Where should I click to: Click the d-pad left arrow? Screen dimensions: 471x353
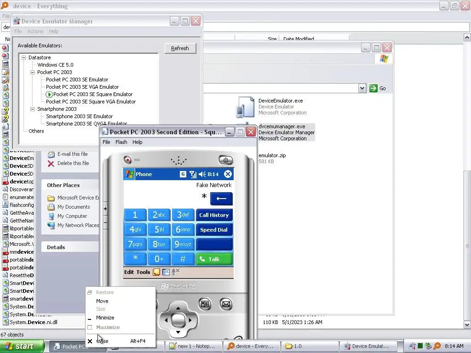166,320
